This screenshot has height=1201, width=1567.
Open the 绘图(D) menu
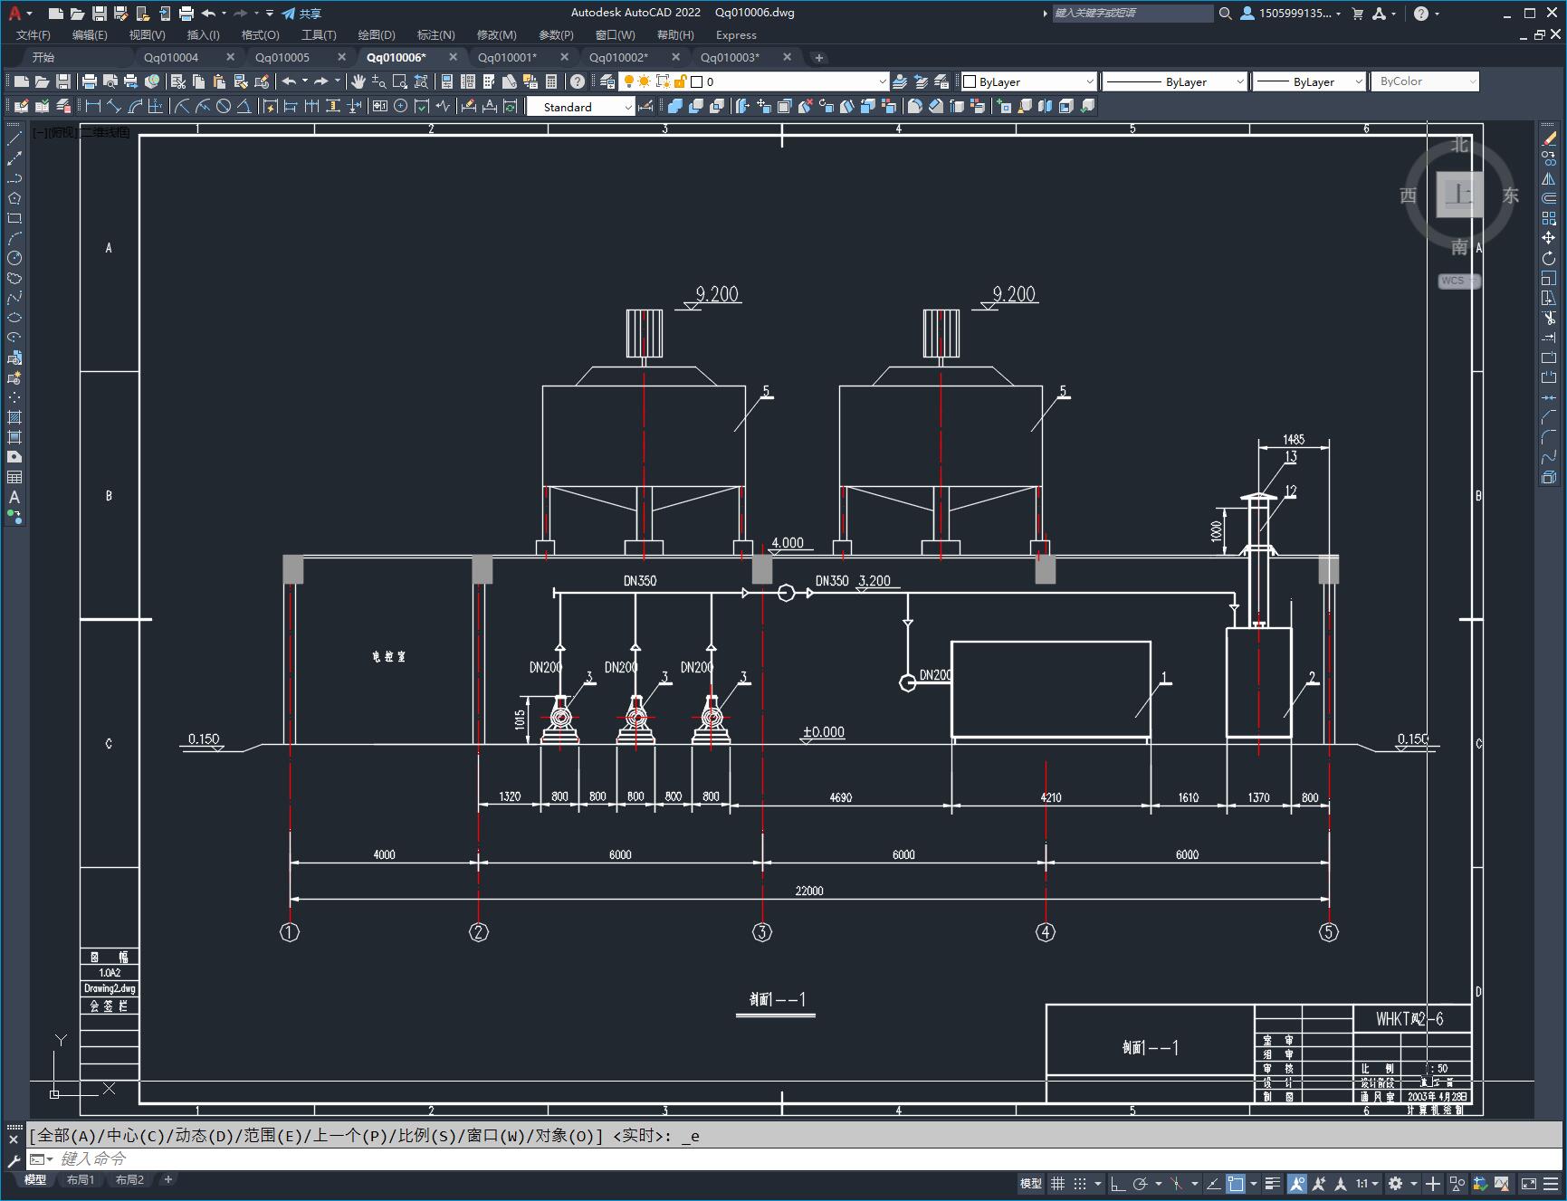tap(377, 35)
